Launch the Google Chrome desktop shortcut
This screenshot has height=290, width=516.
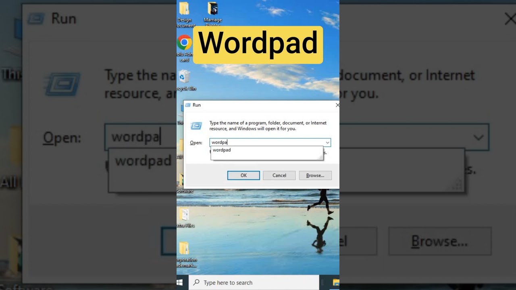(184, 42)
